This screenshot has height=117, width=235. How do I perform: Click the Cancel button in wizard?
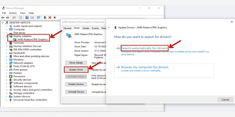click(x=225, y=99)
